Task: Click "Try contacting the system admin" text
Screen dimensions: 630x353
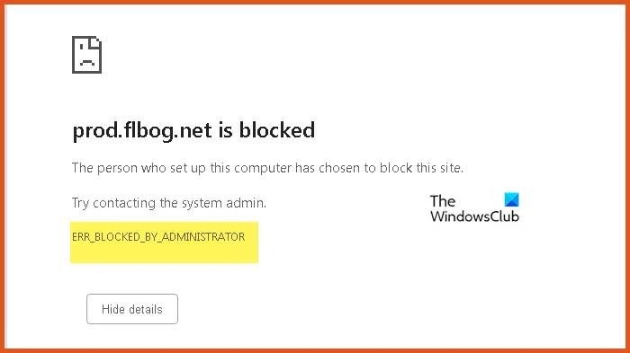Action: point(169,203)
